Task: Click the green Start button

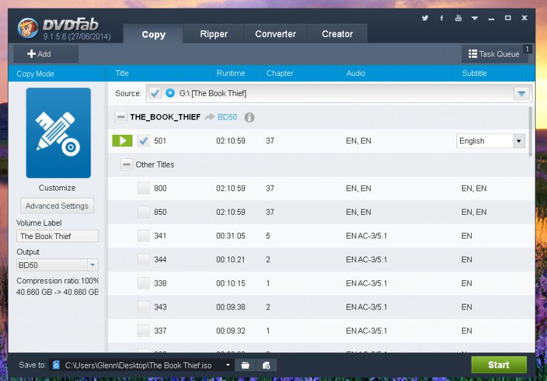Action: point(499,365)
